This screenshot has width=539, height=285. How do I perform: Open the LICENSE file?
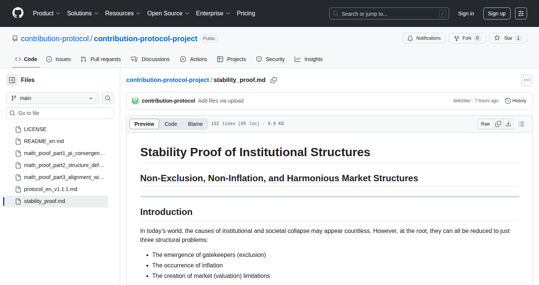tap(57, 129)
